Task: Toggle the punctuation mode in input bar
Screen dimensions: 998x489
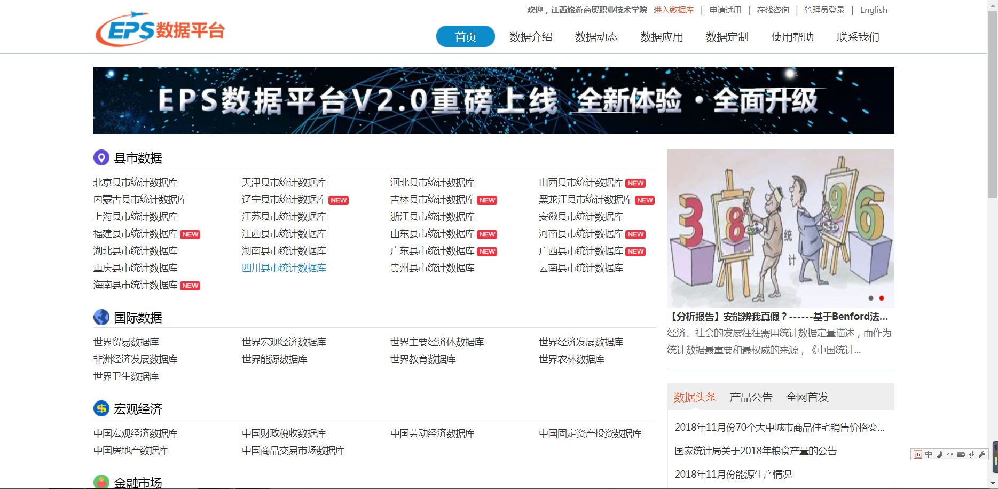Action: click(x=950, y=454)
